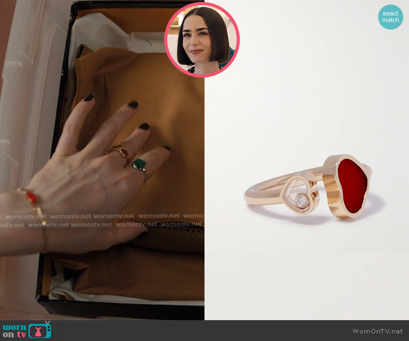Open the Worn on TV logo
Viewport: 409px width, 341px height.
point(27,330)
